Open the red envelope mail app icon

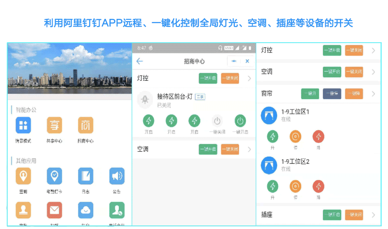coord(54,210)
